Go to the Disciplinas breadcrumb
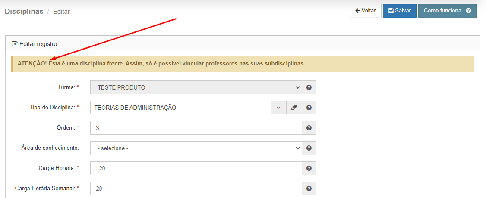Image resolution: width=486 pixels, height=198 pixels. point(24,12)
